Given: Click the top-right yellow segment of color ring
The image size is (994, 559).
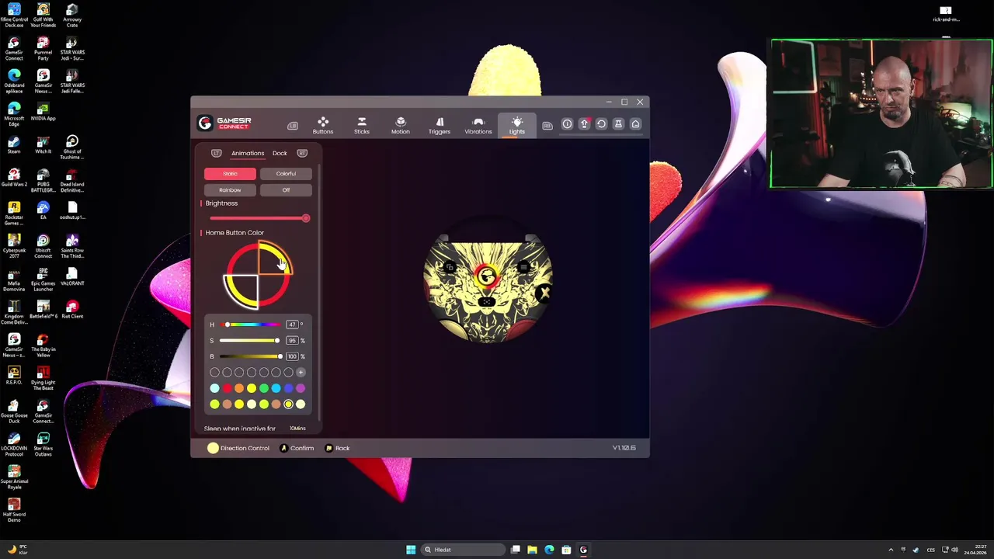Looking at the screenshot, I should point(274,259).
